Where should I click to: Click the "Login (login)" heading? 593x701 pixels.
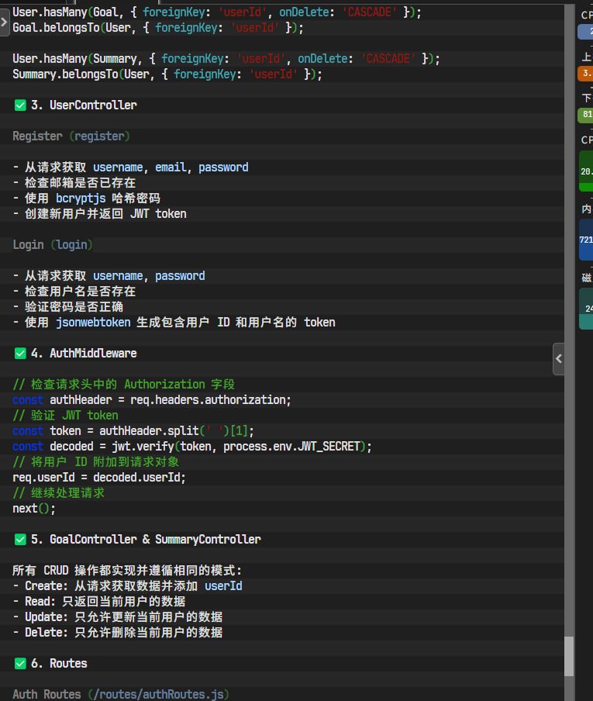coord(53,244)
